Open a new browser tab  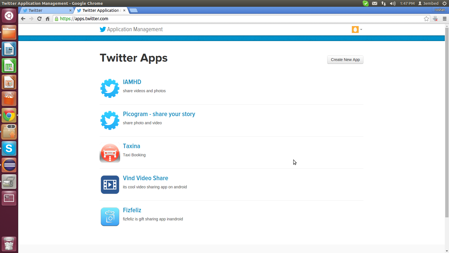point(134,10)
